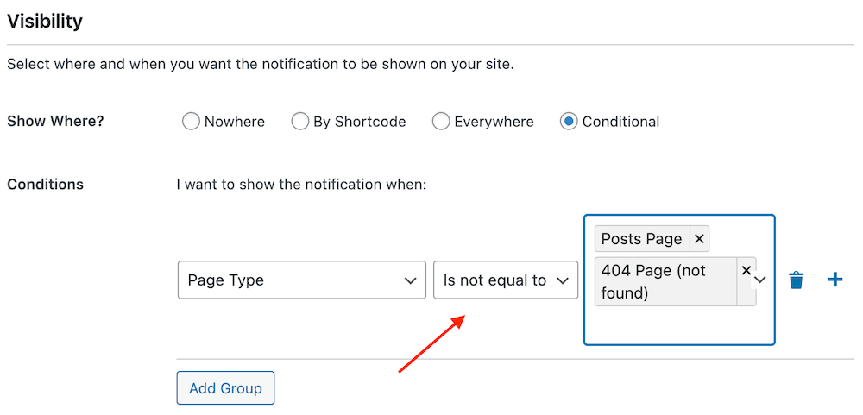Viewport: 863px width, 415px height.
Task: Click the 'I want to show the notification when' text
Action: click(x=301, y=184)
